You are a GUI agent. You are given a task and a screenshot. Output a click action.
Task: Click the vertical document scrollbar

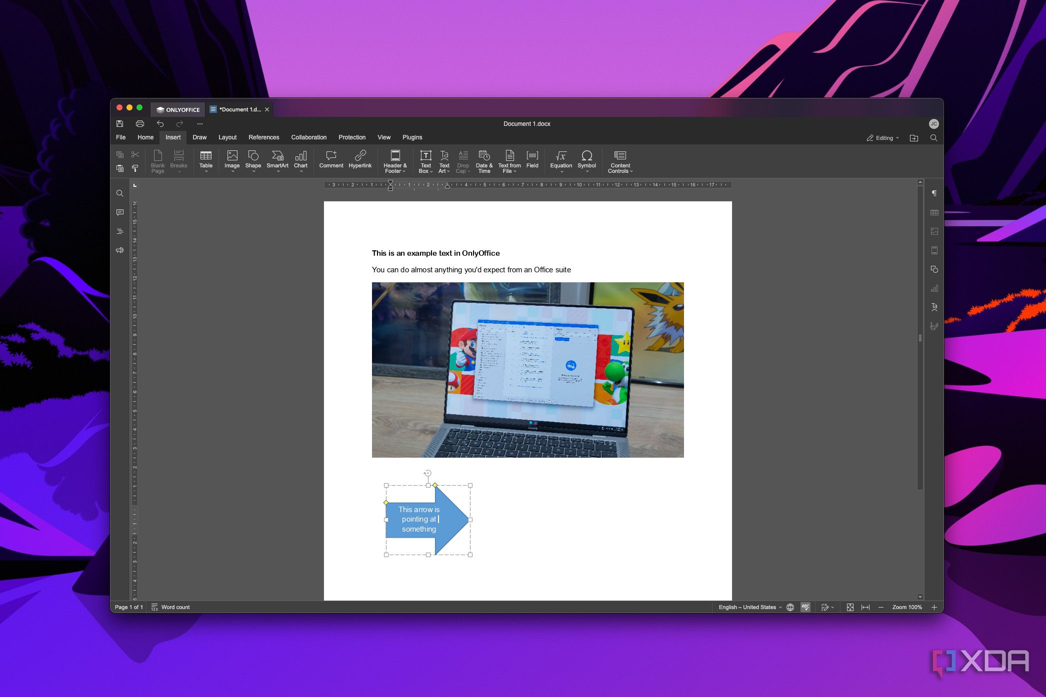pyautogui.click(x=920, y=338)
